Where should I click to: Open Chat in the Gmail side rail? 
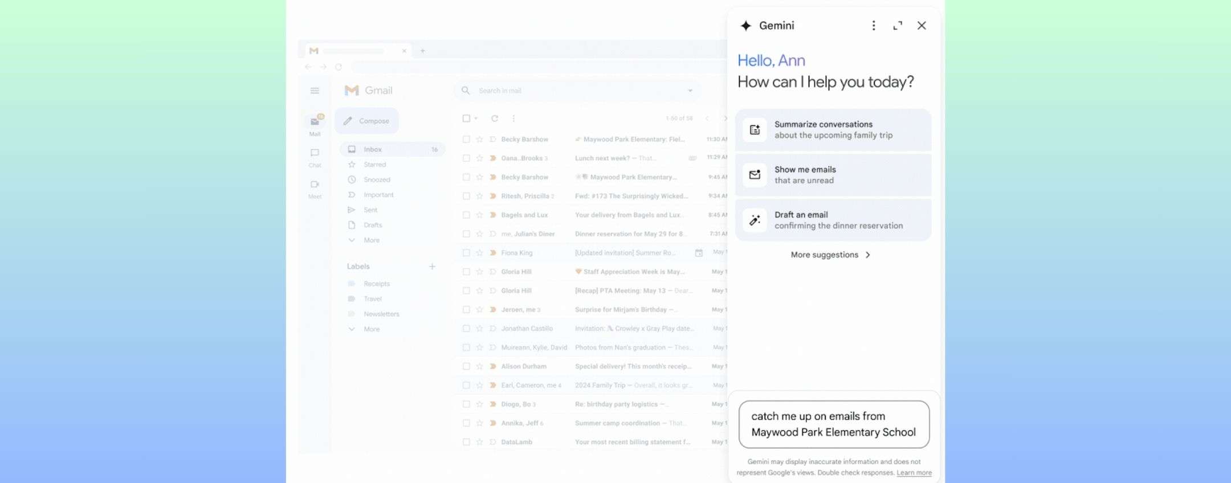[x=315, y=158]
